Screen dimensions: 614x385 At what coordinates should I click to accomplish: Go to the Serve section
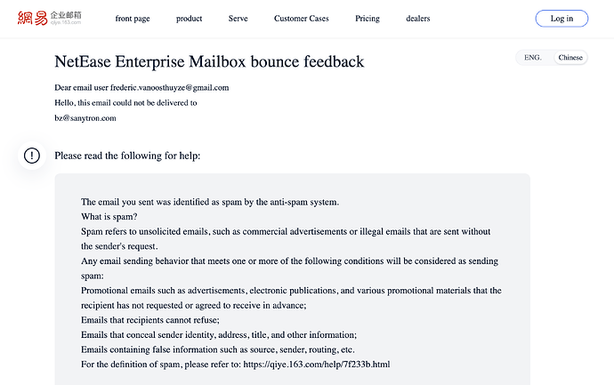[x=238, y=19]
